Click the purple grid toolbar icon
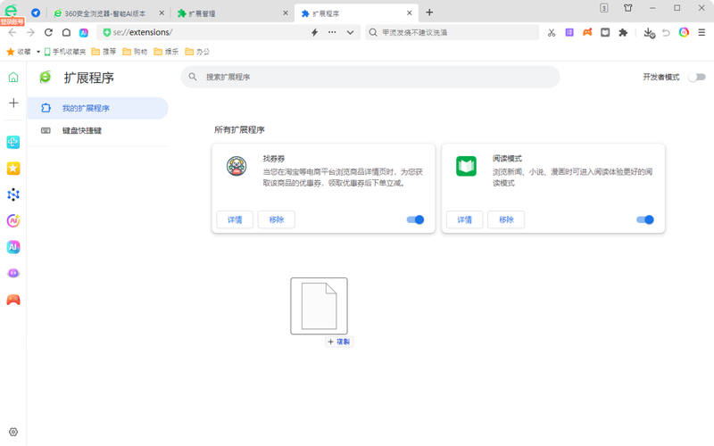The image size is (714, 446). pos(569,32)
